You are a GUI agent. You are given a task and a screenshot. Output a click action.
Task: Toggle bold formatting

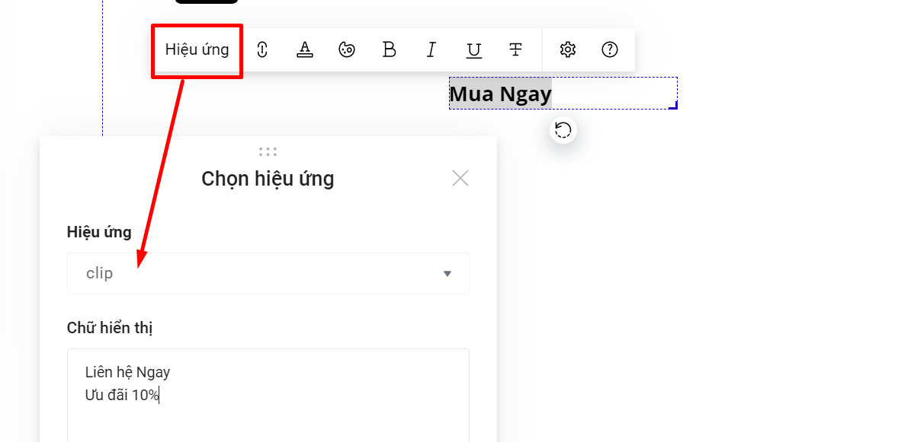389,50
